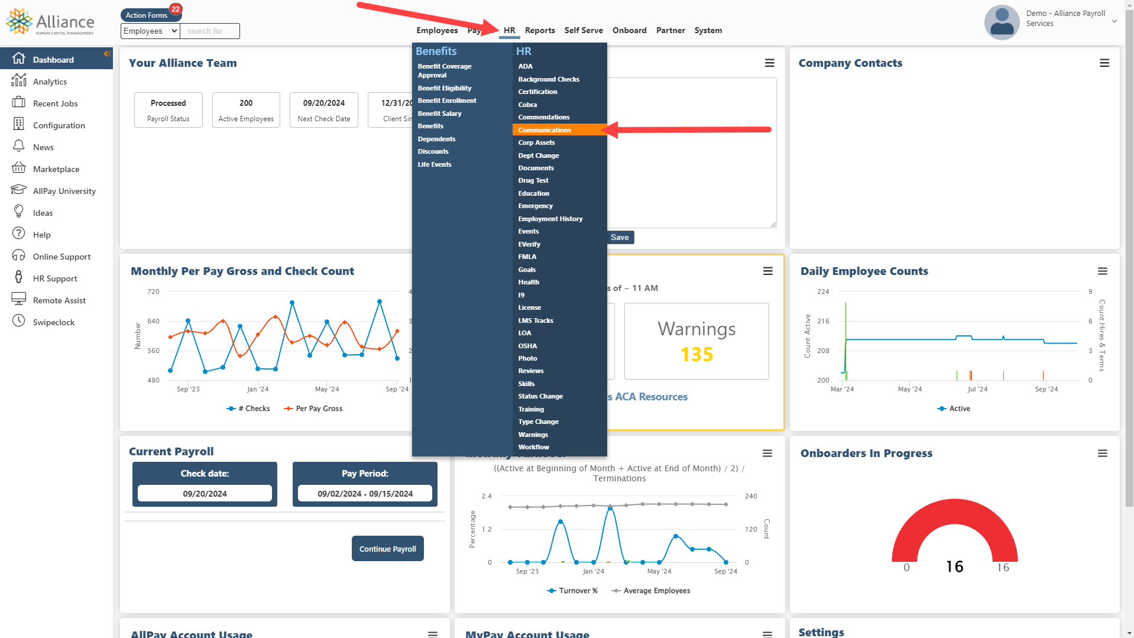This screenshot has height=638, width=1134.
Task: Click the Continue Payroll button
Action: 388,549
